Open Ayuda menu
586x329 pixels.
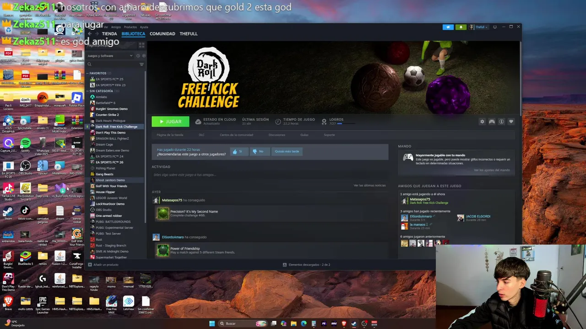pos(144,27)
